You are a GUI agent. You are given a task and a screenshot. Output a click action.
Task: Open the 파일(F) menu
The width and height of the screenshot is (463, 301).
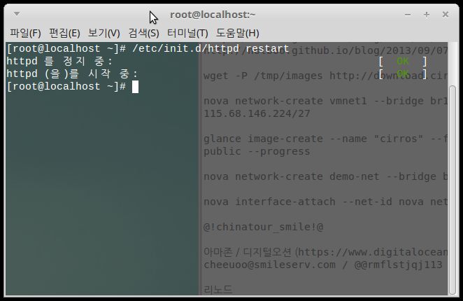(25, 33)
